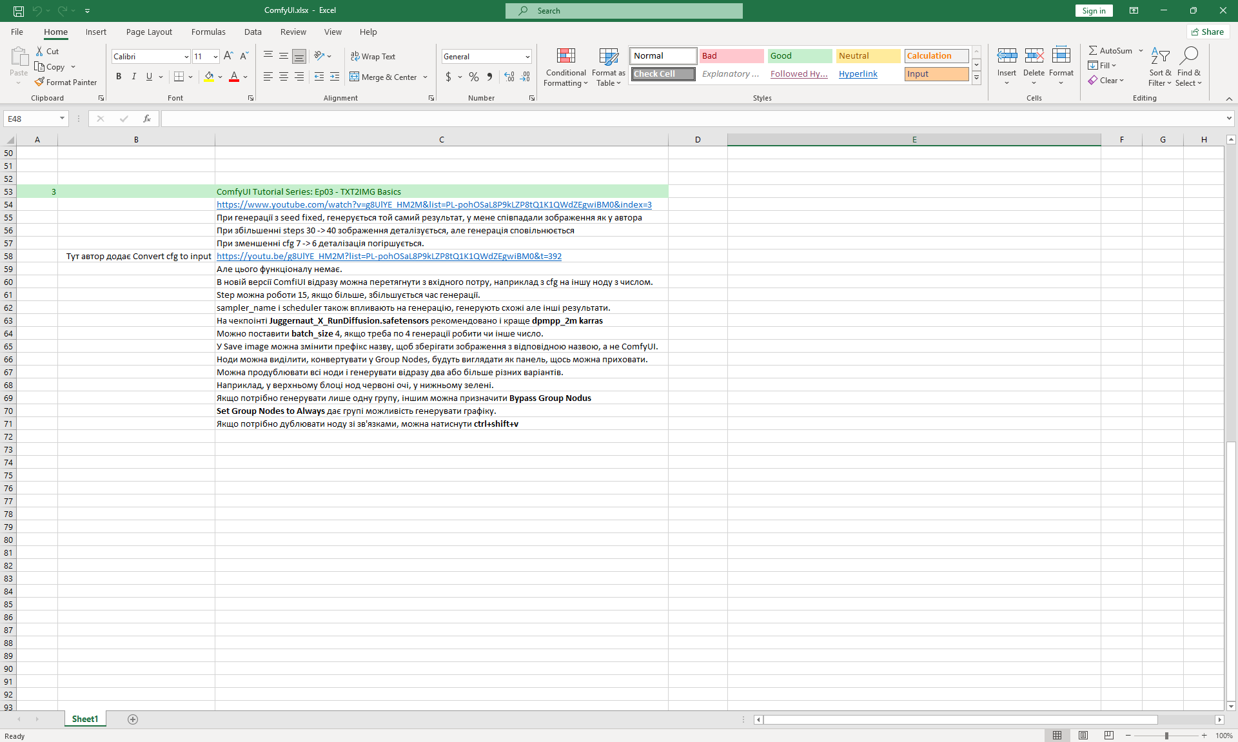Viewport: 1238px width, 742px height.
Task: Expand the Name Box dropdown arrow
Action: point(62,119)
